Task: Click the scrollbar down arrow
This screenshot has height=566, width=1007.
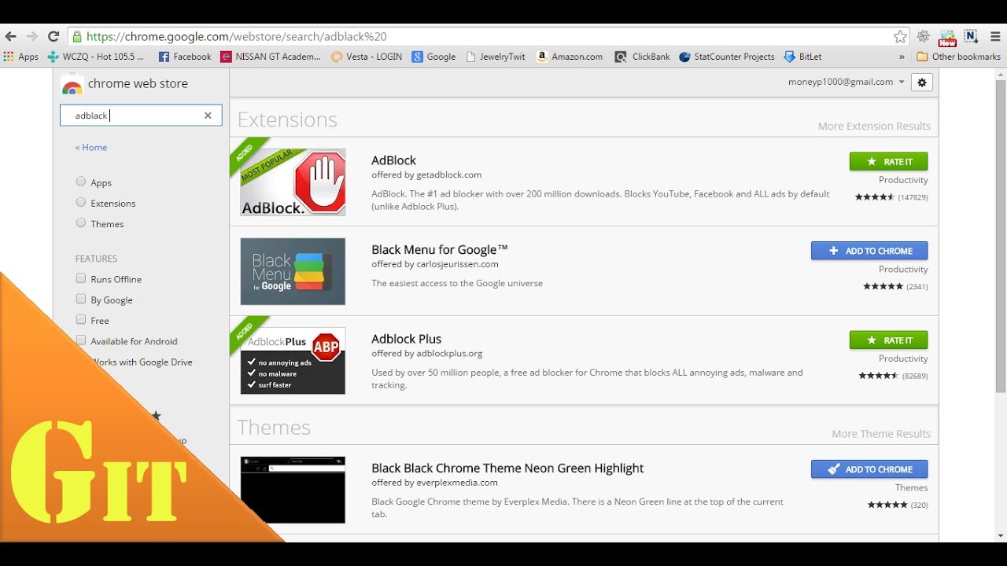Action: click(x=1001, y=536)
